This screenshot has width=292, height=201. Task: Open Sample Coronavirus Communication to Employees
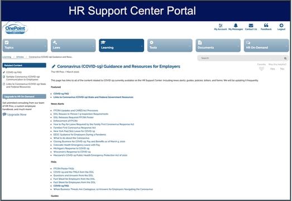pyautogui.click(x=23, y=78)
